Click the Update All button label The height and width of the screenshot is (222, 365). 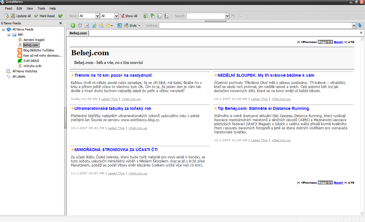pos(23,16)
